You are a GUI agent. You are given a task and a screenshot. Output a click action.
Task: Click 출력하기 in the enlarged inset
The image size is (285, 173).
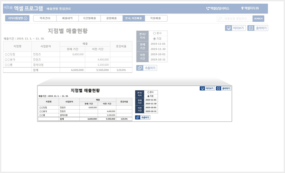point(224,88)
